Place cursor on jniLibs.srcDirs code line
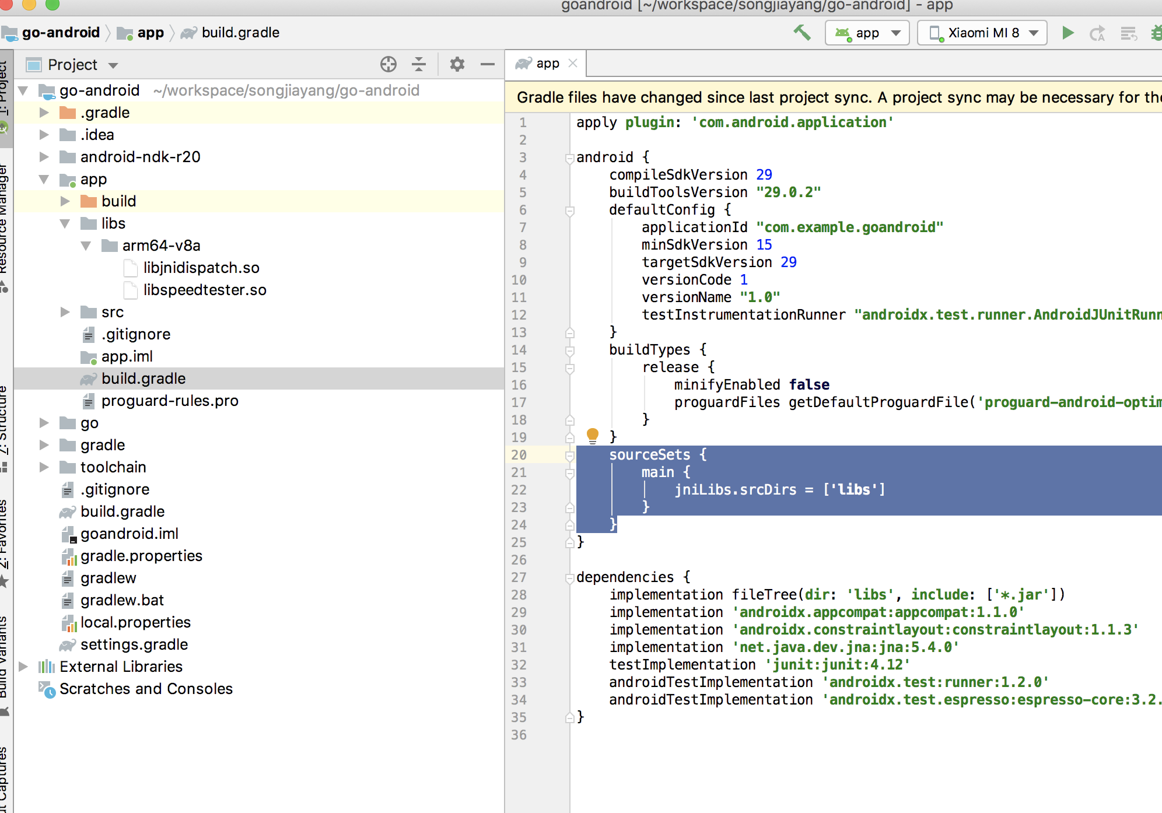The image size is (1162, 813). coord(779,490)
